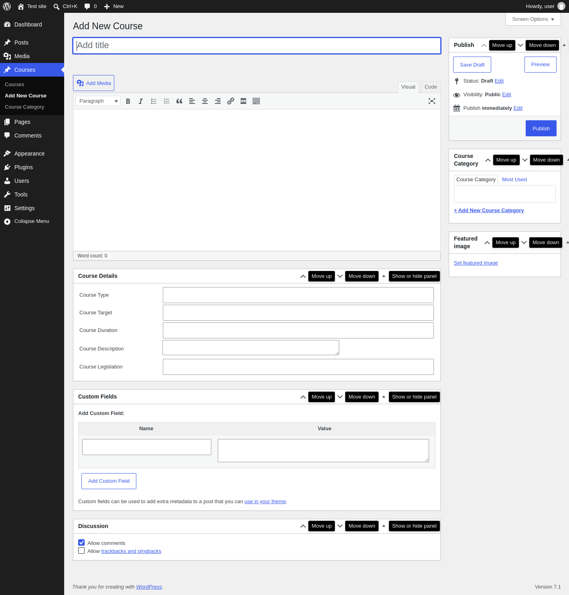Screen dimensions: 569x595
Task: Open the comments bubble in admin bar
Action: click(x=91, y=6)
